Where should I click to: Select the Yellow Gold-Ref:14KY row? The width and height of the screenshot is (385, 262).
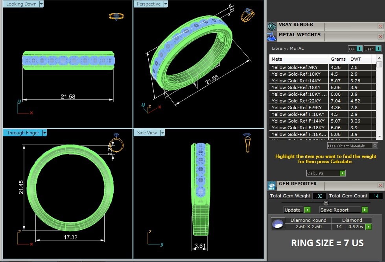click(x=299, y=81)
